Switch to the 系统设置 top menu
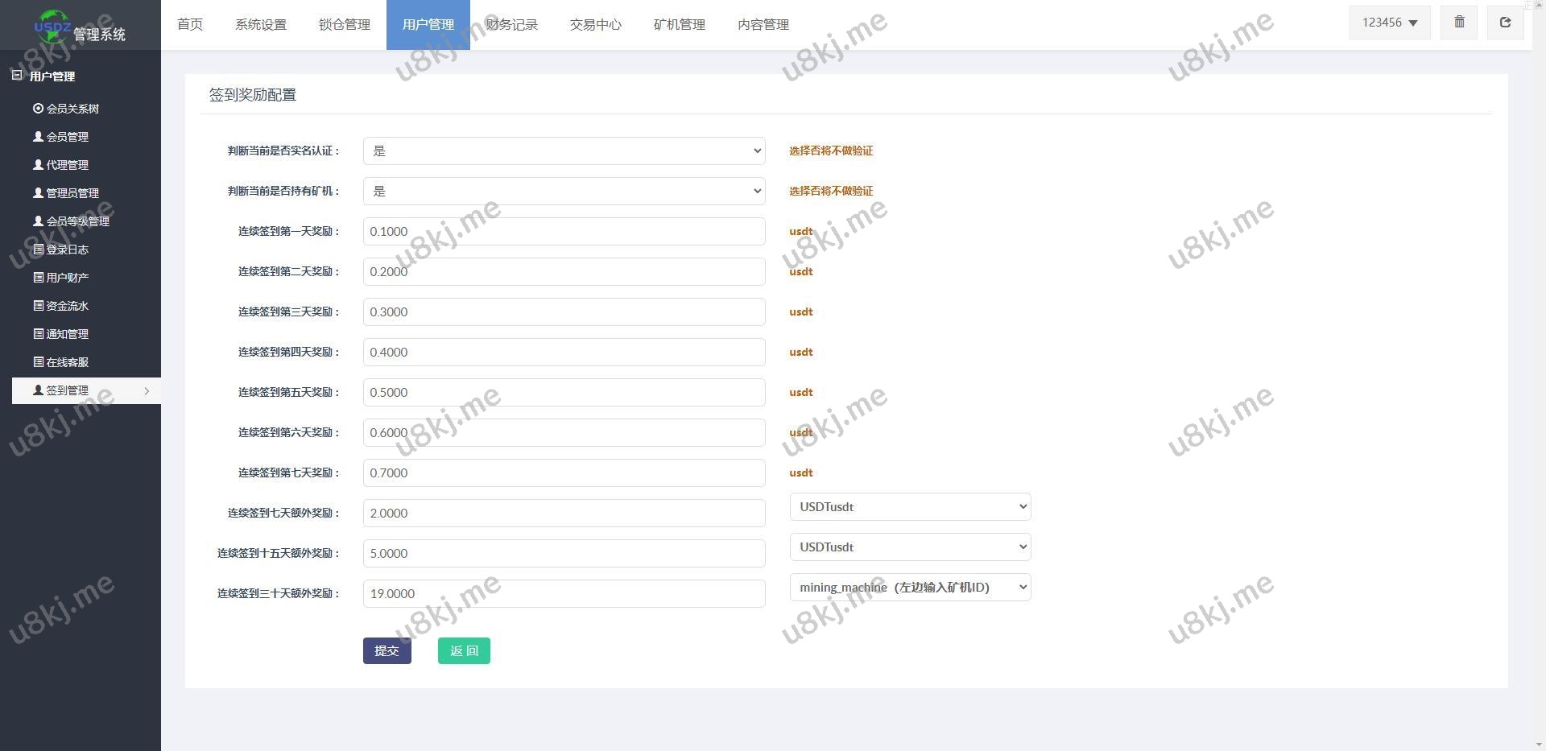This screenshot has width=1546, height=751. coord(260,25)
